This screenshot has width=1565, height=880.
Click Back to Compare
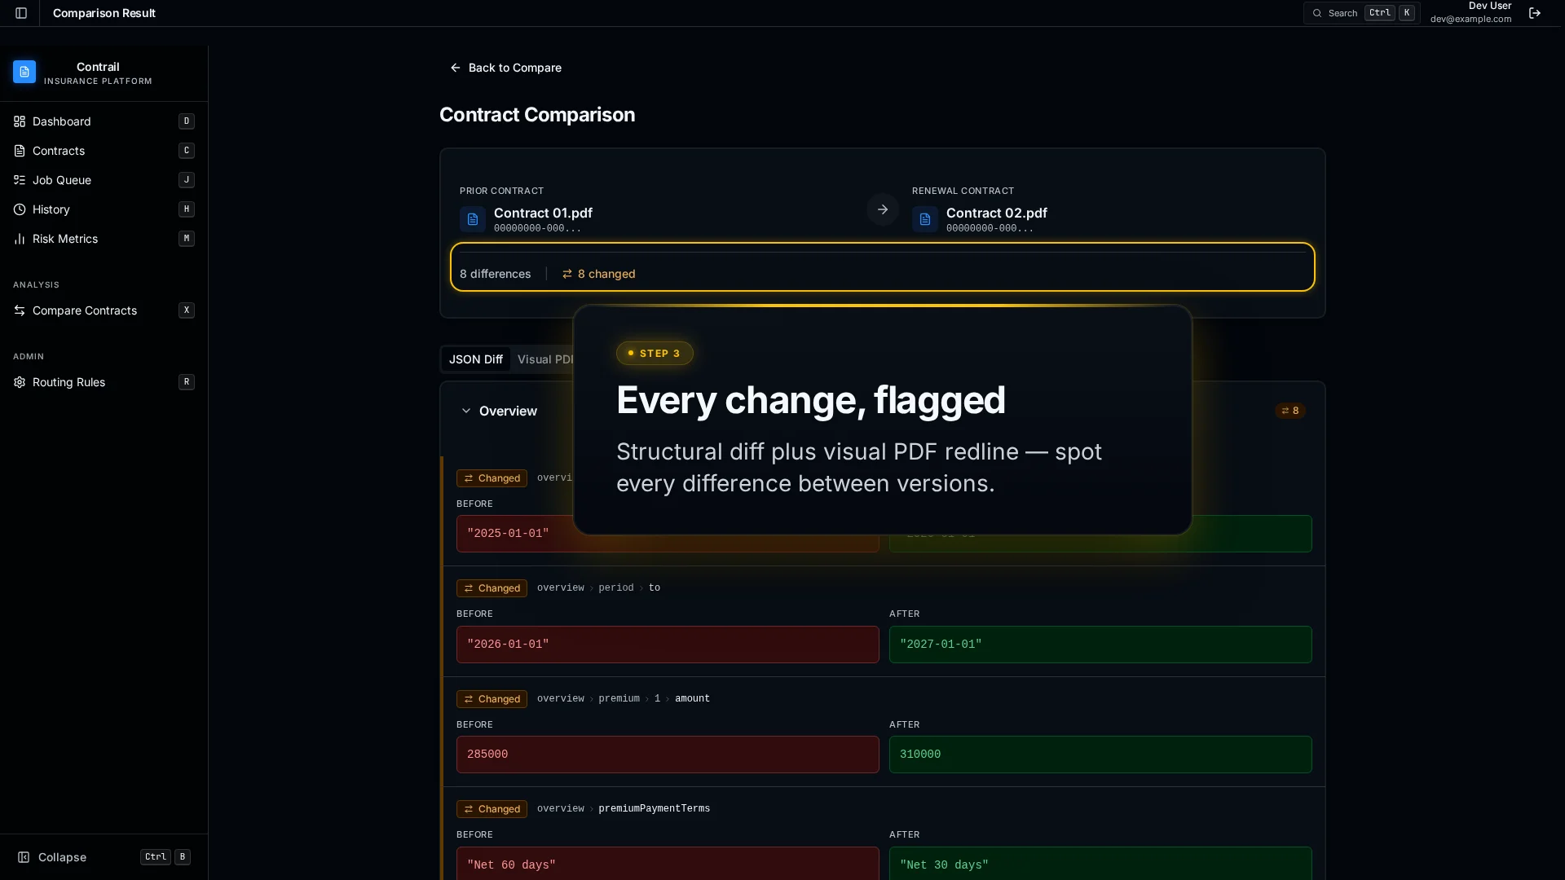click(x=506, y=68)
